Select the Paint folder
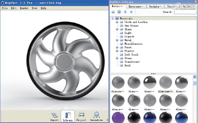 click(x=128, y=47)
